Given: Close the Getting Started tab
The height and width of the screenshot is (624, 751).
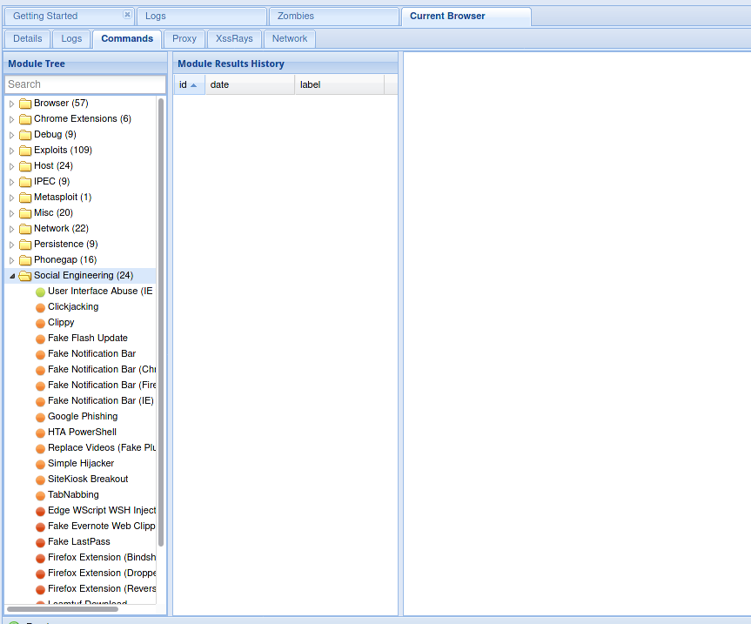Looking at the screenshot, I should (x=127, y=15).
